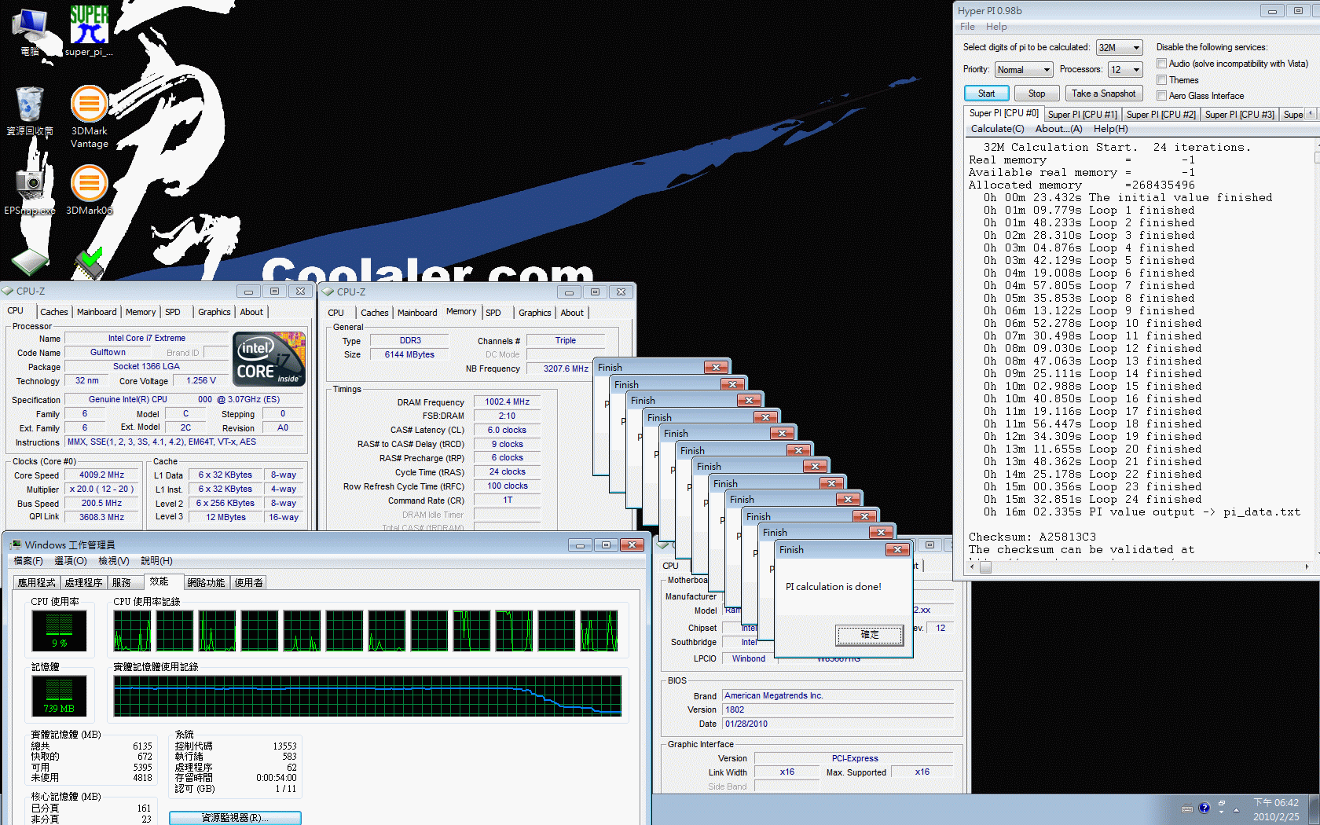Open the Processors dropdown showing 12

[x=1124, y=70]
